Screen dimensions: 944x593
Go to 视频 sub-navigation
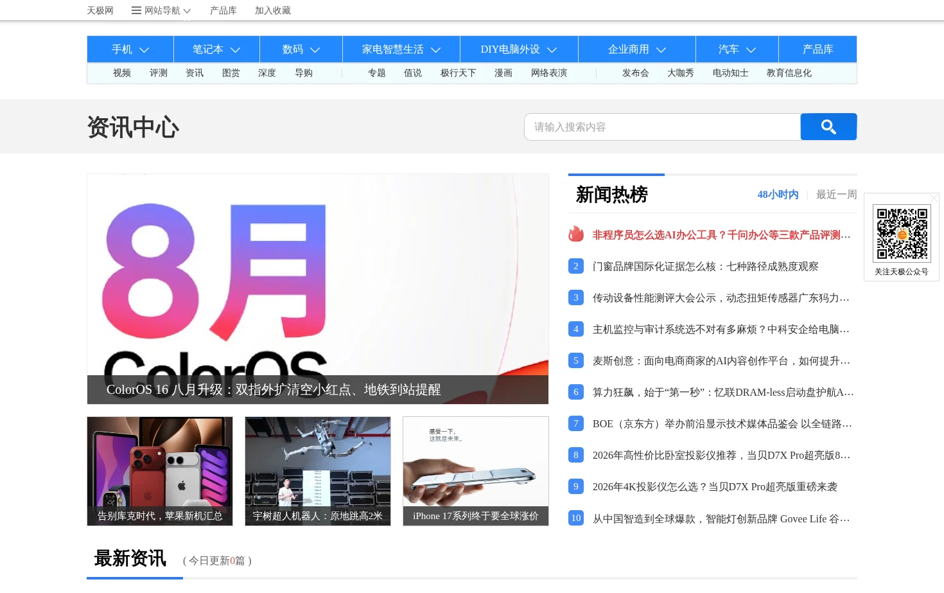coord(122,73)
